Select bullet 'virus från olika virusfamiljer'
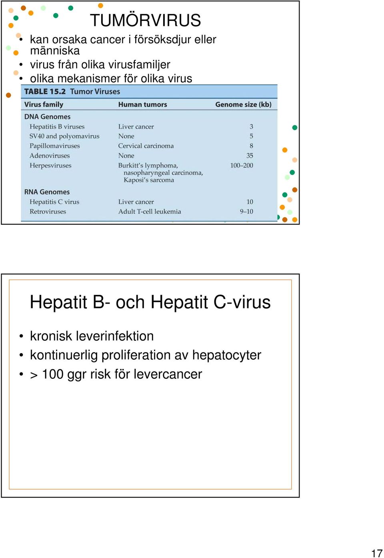 [100, 64]
